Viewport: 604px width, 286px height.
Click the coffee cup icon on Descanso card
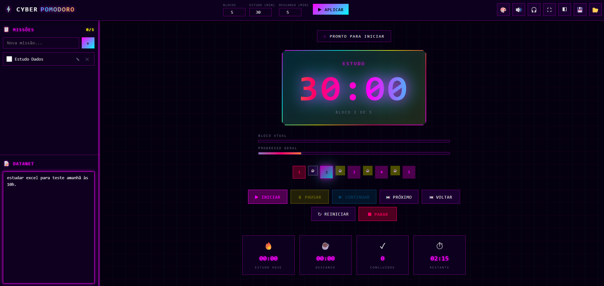click(325, 246)
